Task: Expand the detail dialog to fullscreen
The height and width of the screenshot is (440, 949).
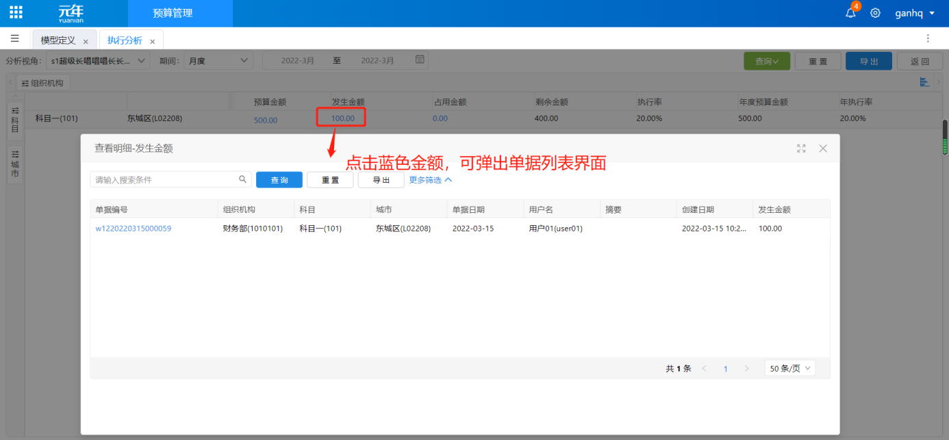Action: [801, 148]
